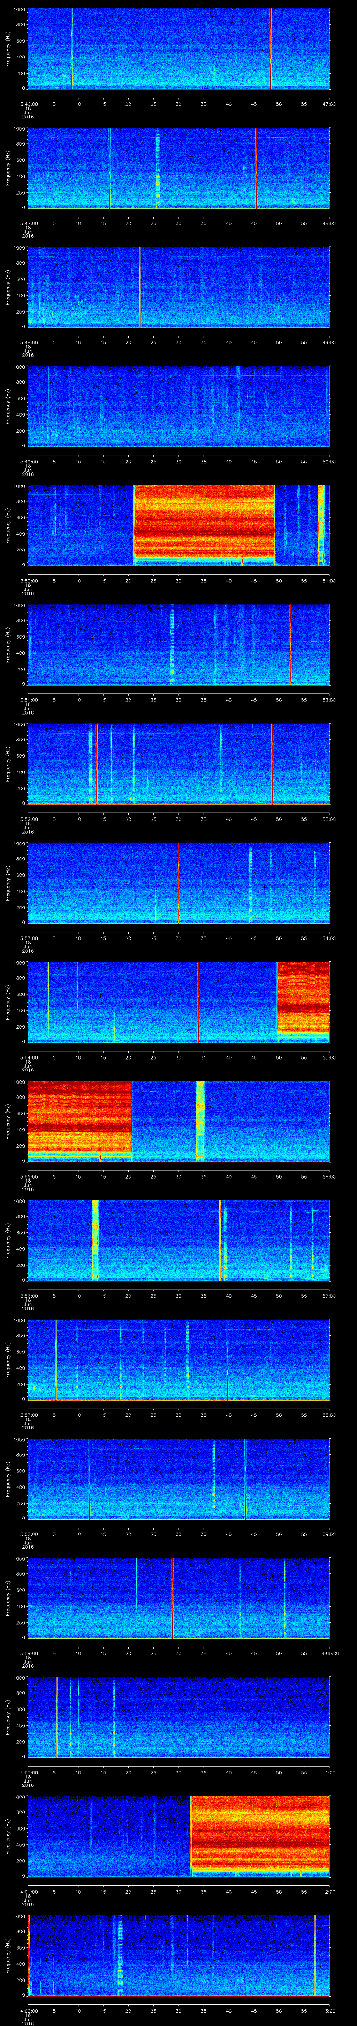Click the 'Frequency (Hz)' axis label of 4:01:00 panel
Screen dimensions: 357x2026
tap(8, 1836)
